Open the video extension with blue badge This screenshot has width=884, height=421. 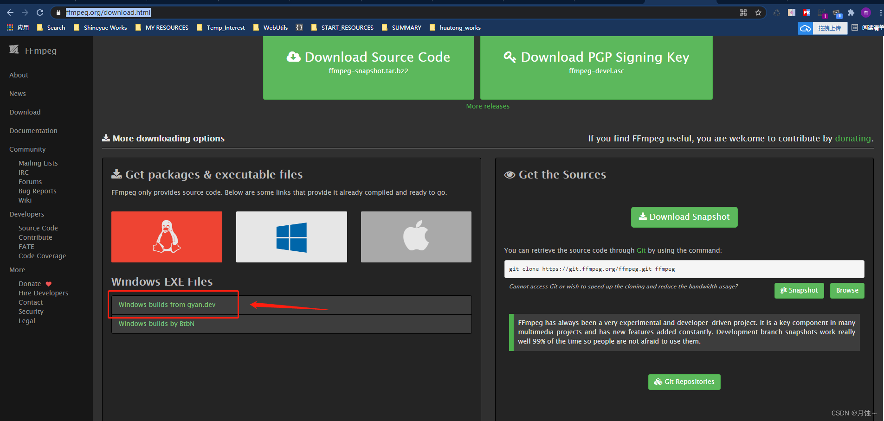(x=837, y=13)
